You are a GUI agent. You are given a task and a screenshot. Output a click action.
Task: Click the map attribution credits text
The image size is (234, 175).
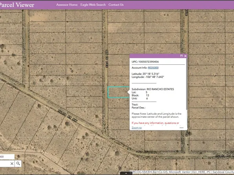183,172
